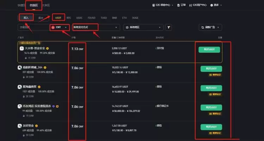Switch to the Buy (买入) toggle
This screenshot has height=141, width=264.
coord(26,18)
